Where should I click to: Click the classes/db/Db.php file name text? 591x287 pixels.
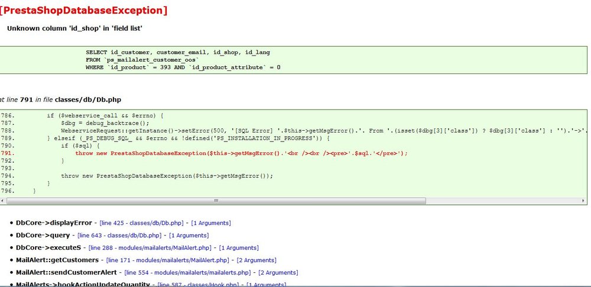click(x=88, y=100)
